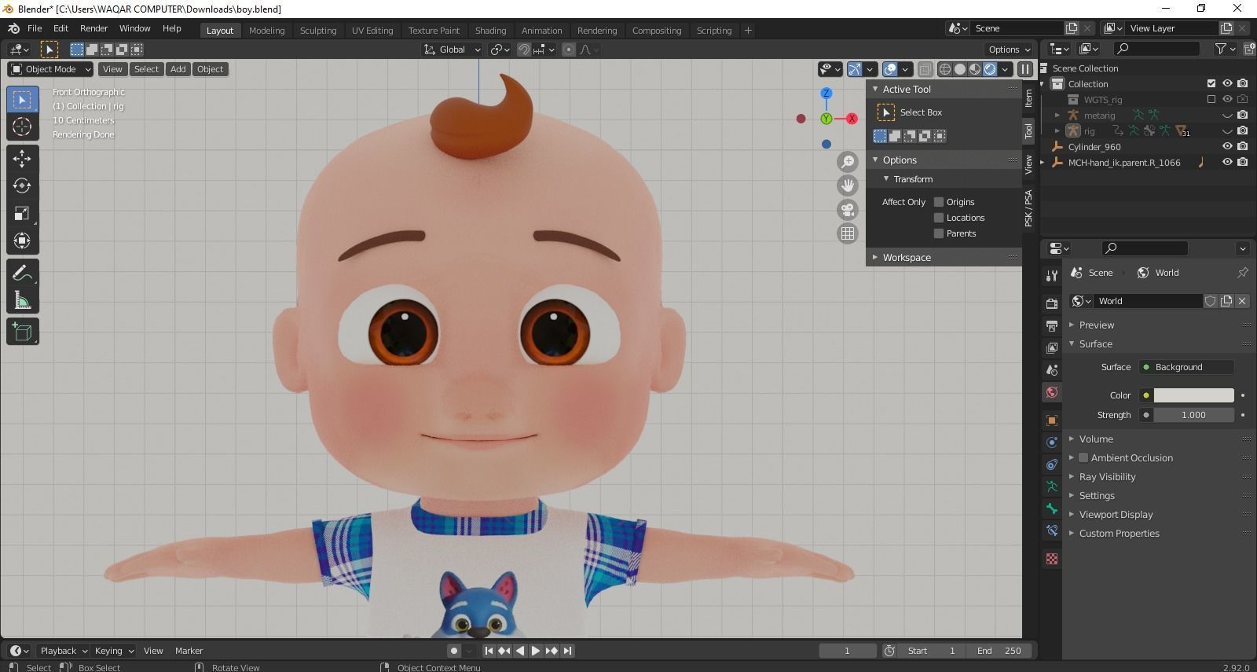Switch to the Sculpting workspace tab
Screen dimensions: 1257x672
point(317,31)
